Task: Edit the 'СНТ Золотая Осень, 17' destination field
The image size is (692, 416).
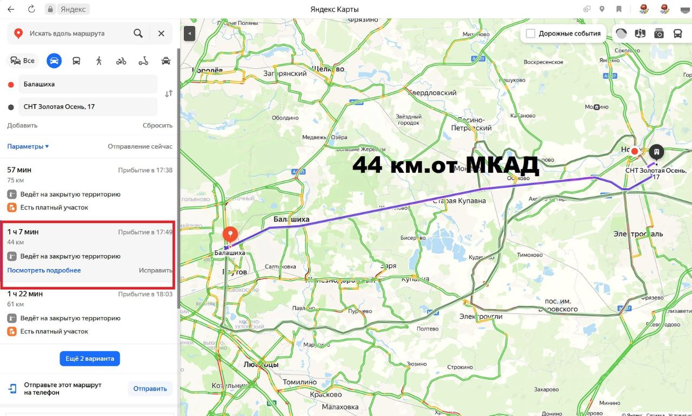Action: [x=88, y=106]
